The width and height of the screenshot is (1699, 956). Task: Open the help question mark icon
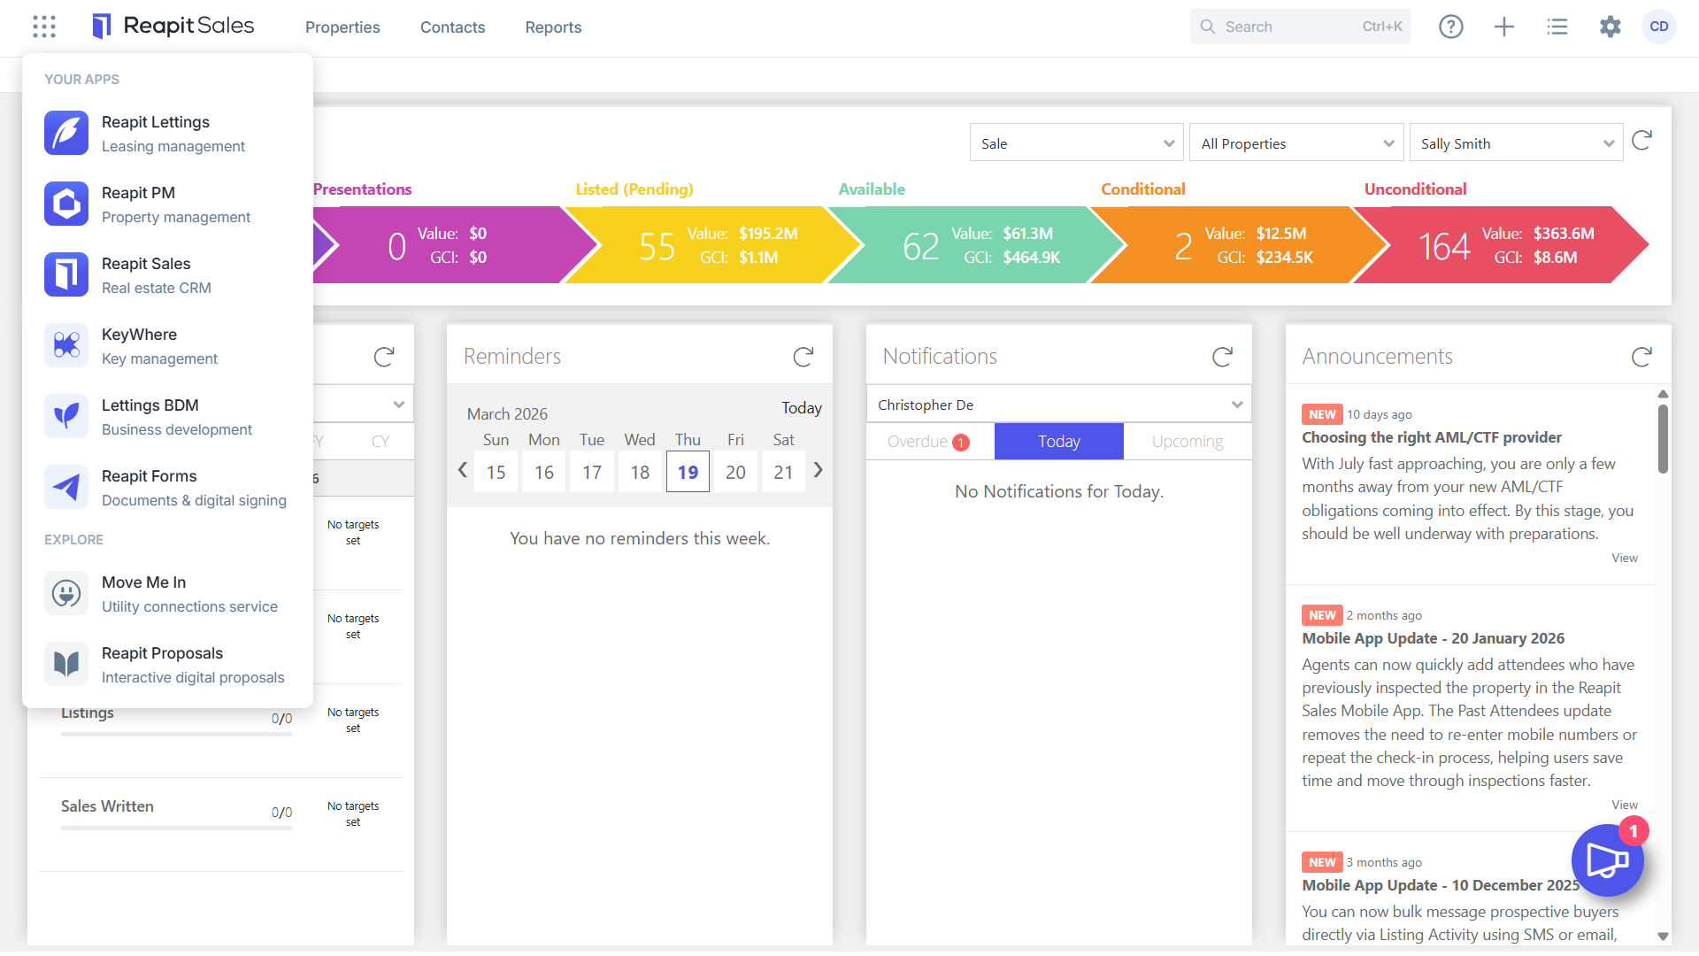point(1451,27)
